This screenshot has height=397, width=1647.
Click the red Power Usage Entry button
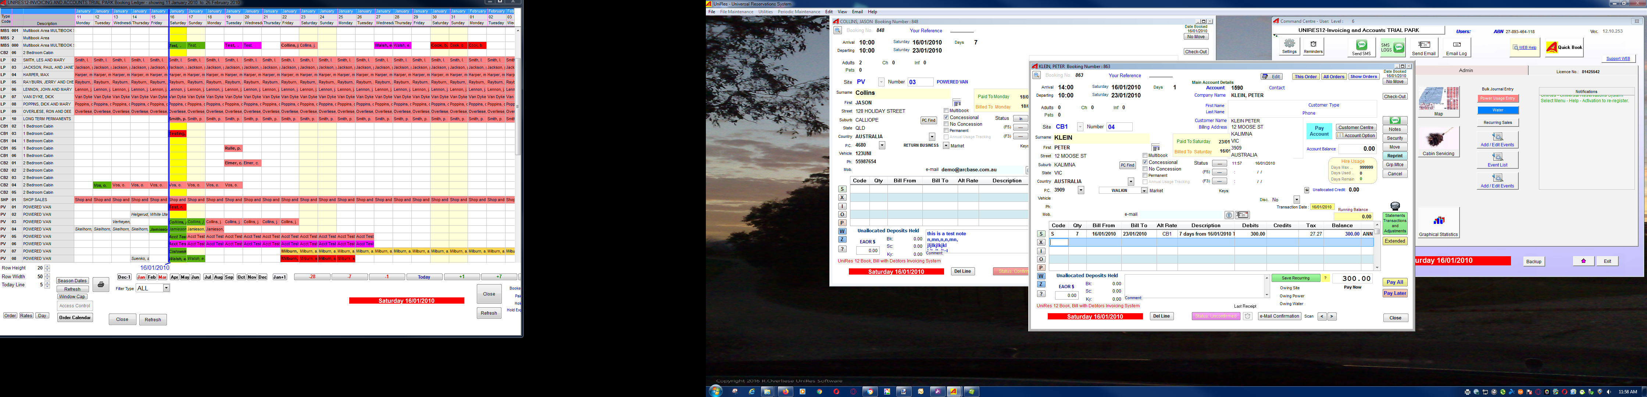[x=1497, y=99]
